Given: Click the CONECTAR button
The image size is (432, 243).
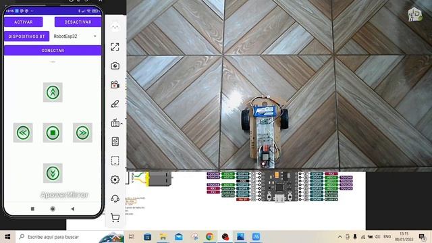Looking at the screenshot, I should coord(53,51).
